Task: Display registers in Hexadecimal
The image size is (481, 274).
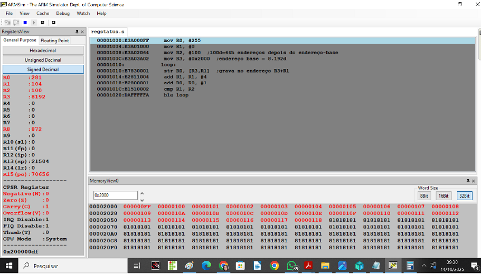Action: [43, 51]
